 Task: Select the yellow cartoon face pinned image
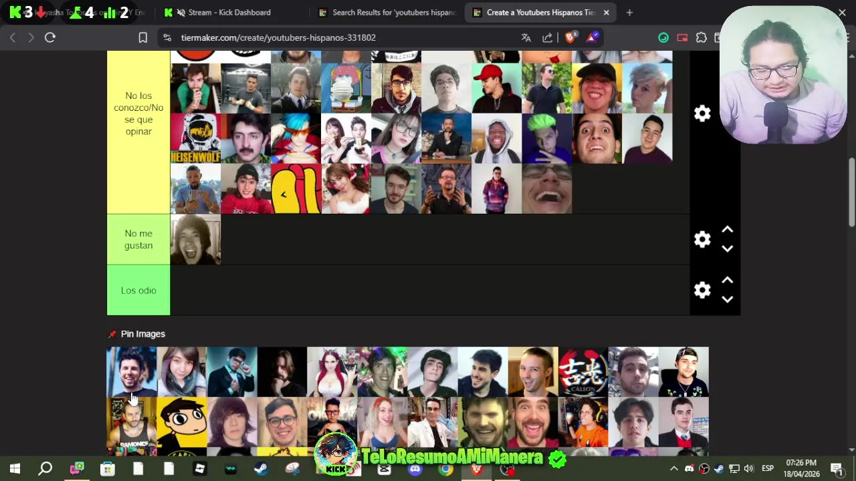click(182, 422)
